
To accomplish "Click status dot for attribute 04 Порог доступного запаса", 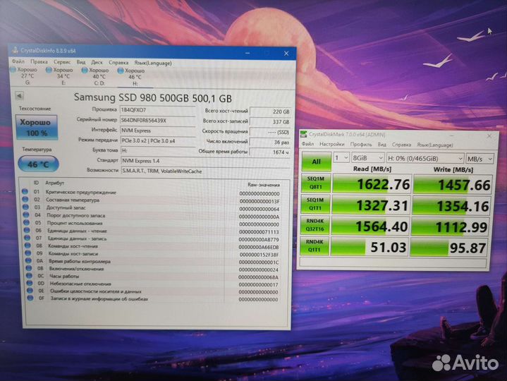I will pos(26,215).
